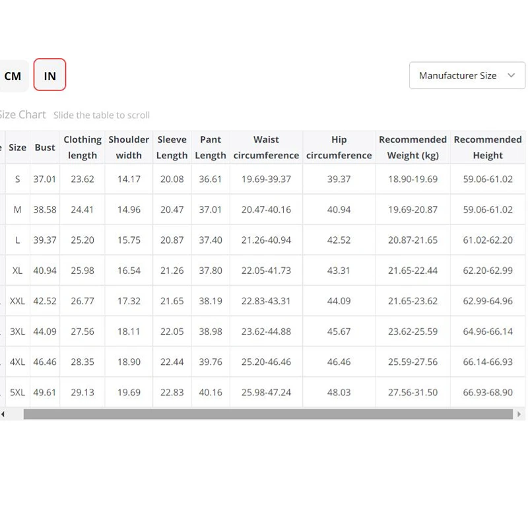Click the Waist circumference column header
This screenshot has height=528, width=528.
(266, 147)
